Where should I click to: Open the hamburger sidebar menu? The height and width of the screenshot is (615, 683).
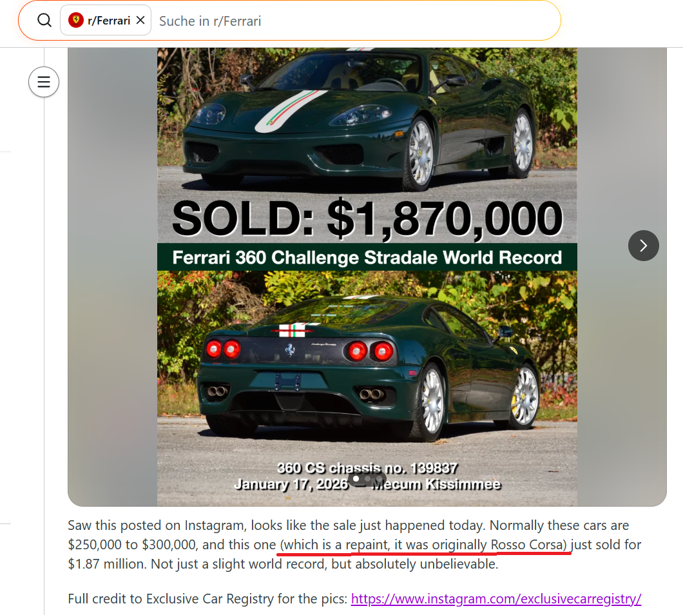[44, 82]
